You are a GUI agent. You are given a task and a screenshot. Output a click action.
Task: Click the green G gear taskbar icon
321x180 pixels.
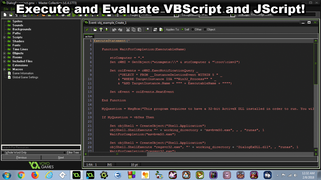(104, 175)
